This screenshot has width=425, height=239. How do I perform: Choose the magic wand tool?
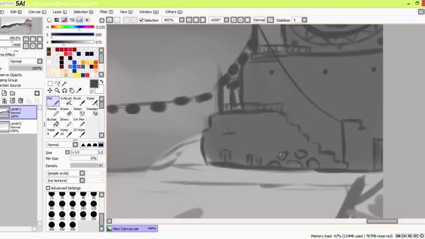(64, 83)
